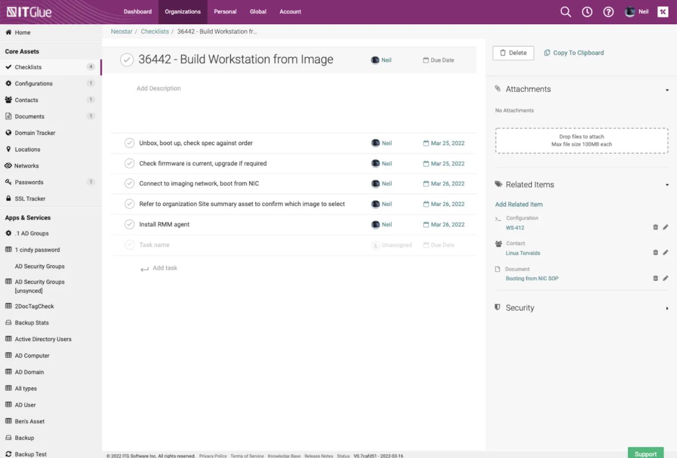Toggle completion of the whole checklist title
Viewport: 677px width, 458px height.
(x=127, y=60)
